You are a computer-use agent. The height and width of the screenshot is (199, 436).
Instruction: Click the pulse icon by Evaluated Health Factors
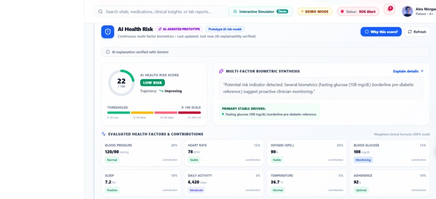(x=103, y=134)
